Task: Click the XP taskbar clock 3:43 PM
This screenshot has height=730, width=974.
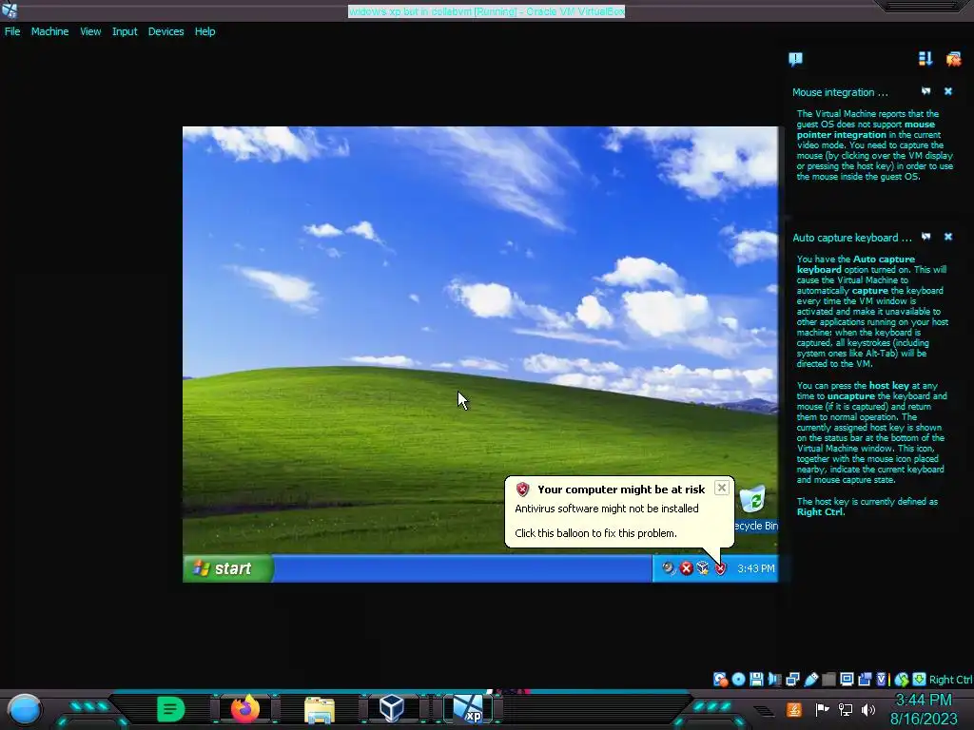Action: point(756,568)
